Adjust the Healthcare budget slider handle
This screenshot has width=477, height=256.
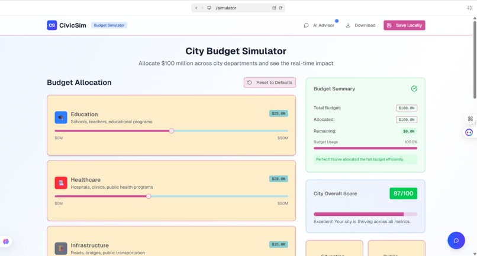149,196
